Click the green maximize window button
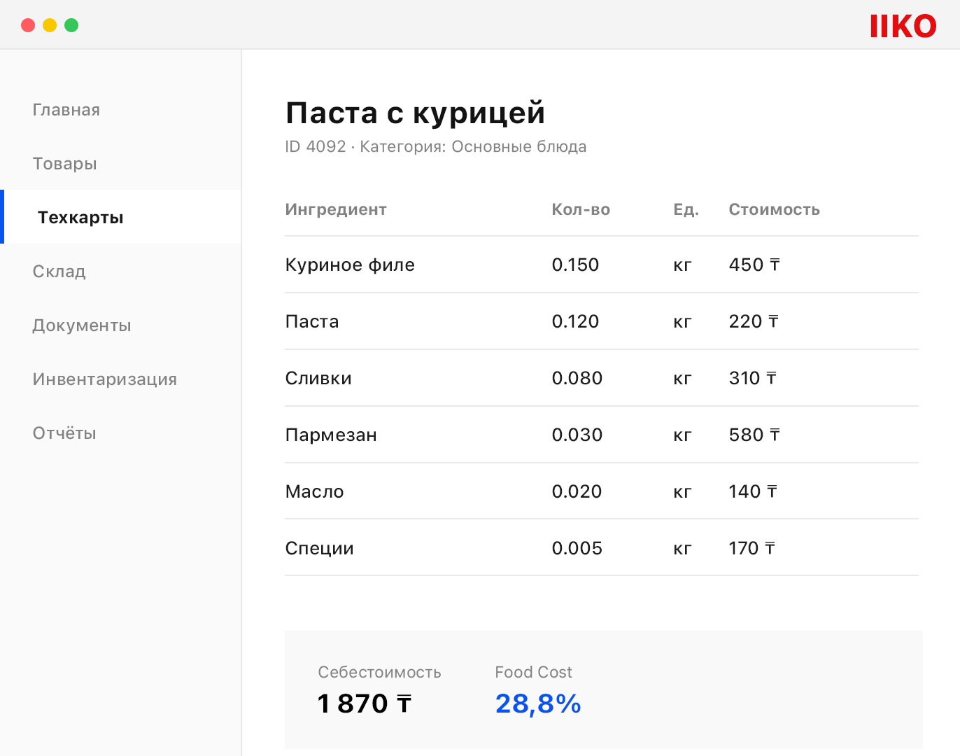 (71, 25)
